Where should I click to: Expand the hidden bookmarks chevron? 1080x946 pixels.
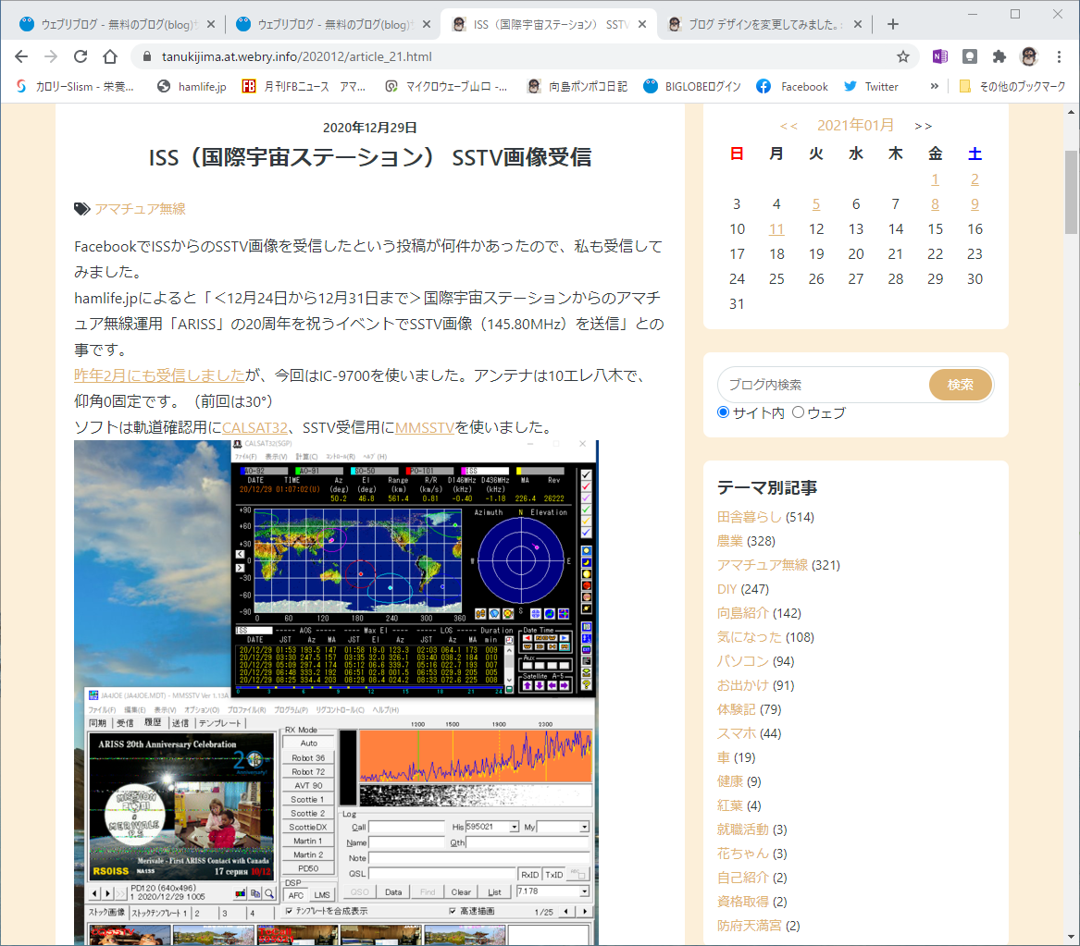tap(934, 86)
